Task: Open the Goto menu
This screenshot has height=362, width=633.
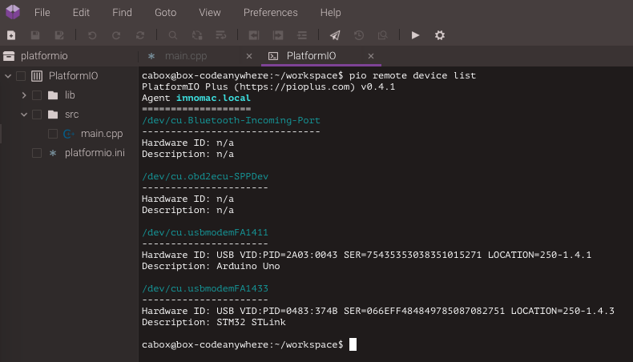Action: pyautogui.click(x=166, y=13)
